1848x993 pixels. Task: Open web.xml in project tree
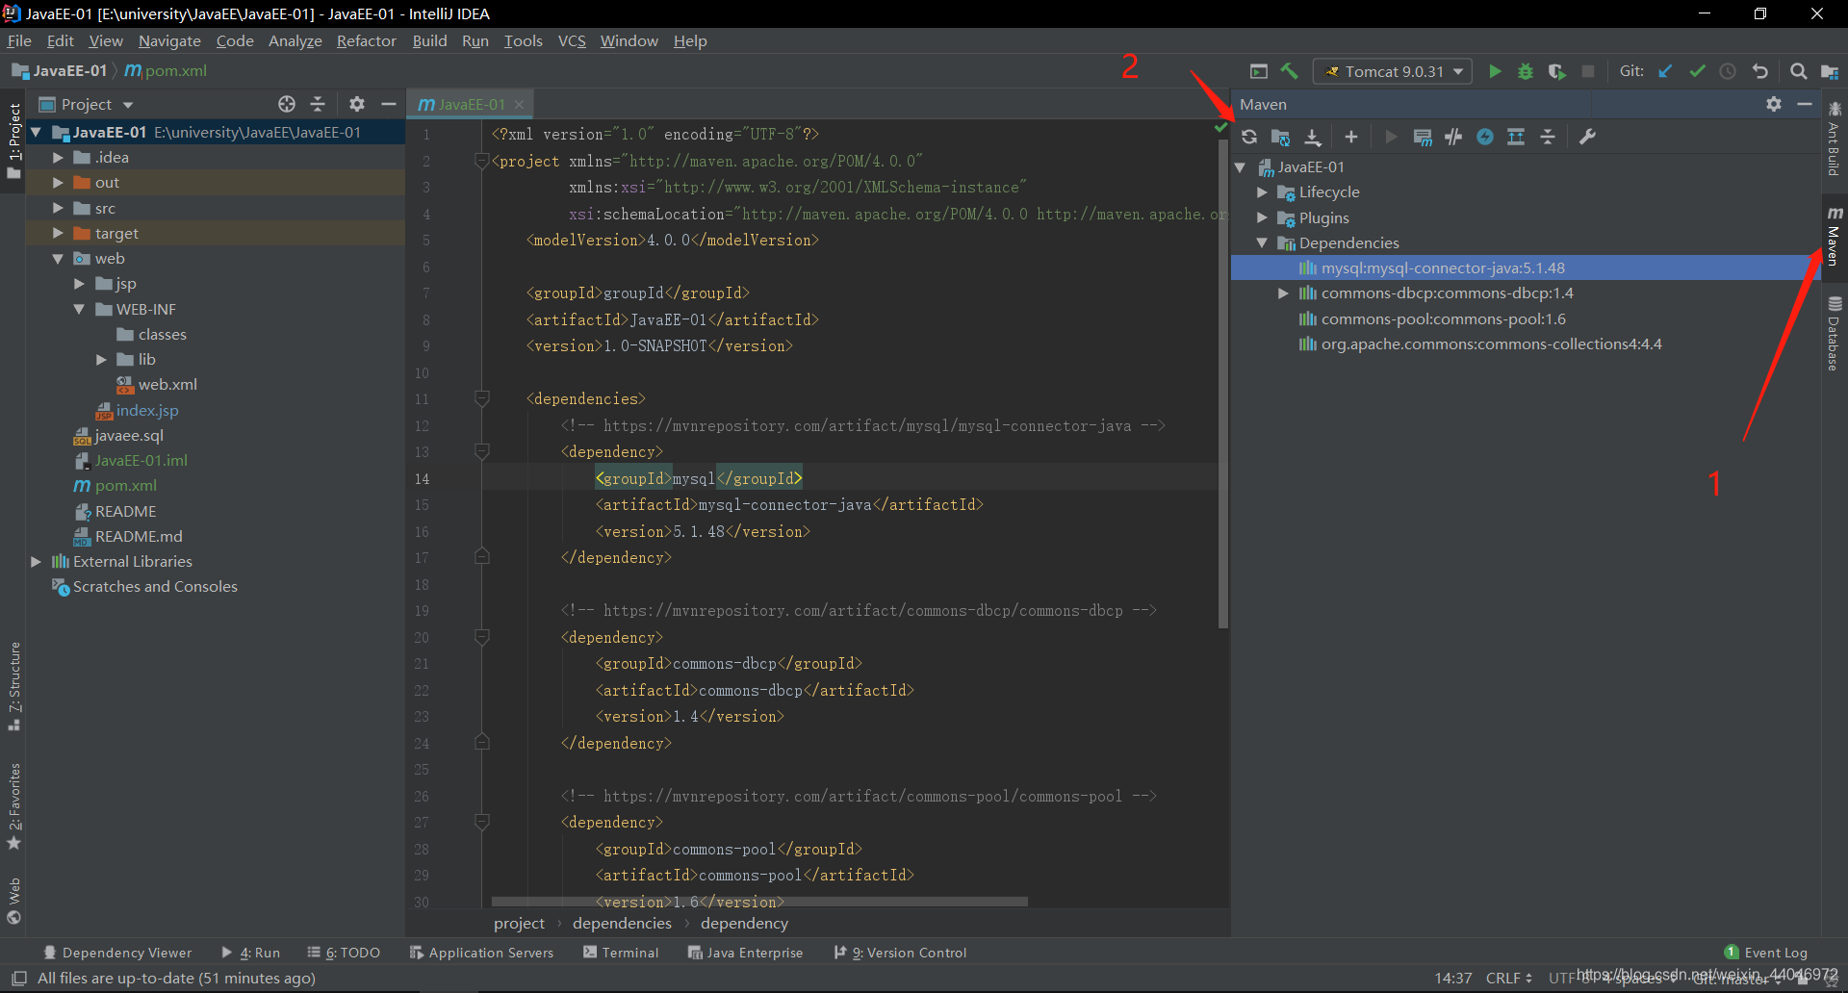pyautogui.click(x=167, y=385)
